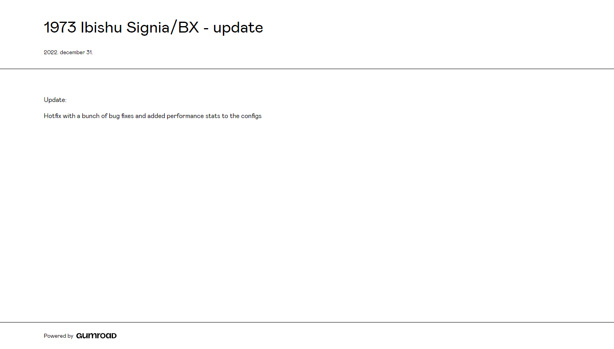The height and width of the screenshot is (349, 614).
Task: Click the year "2022." in the date
Action: (51, 53)
